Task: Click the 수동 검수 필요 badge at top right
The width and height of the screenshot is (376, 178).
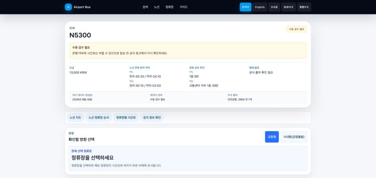Action: tap(297, 29)
